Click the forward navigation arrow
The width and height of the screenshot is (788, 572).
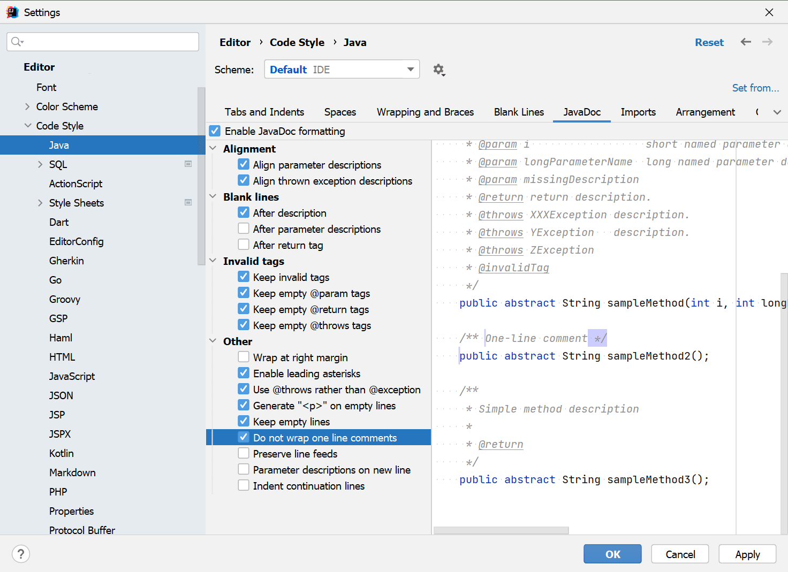pos(767,42)
